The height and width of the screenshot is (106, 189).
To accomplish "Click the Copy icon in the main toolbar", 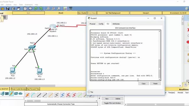I will (x=25, y=9).
